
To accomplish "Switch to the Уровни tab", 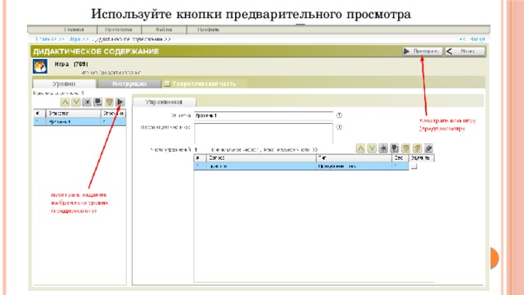I will (64, 84).
